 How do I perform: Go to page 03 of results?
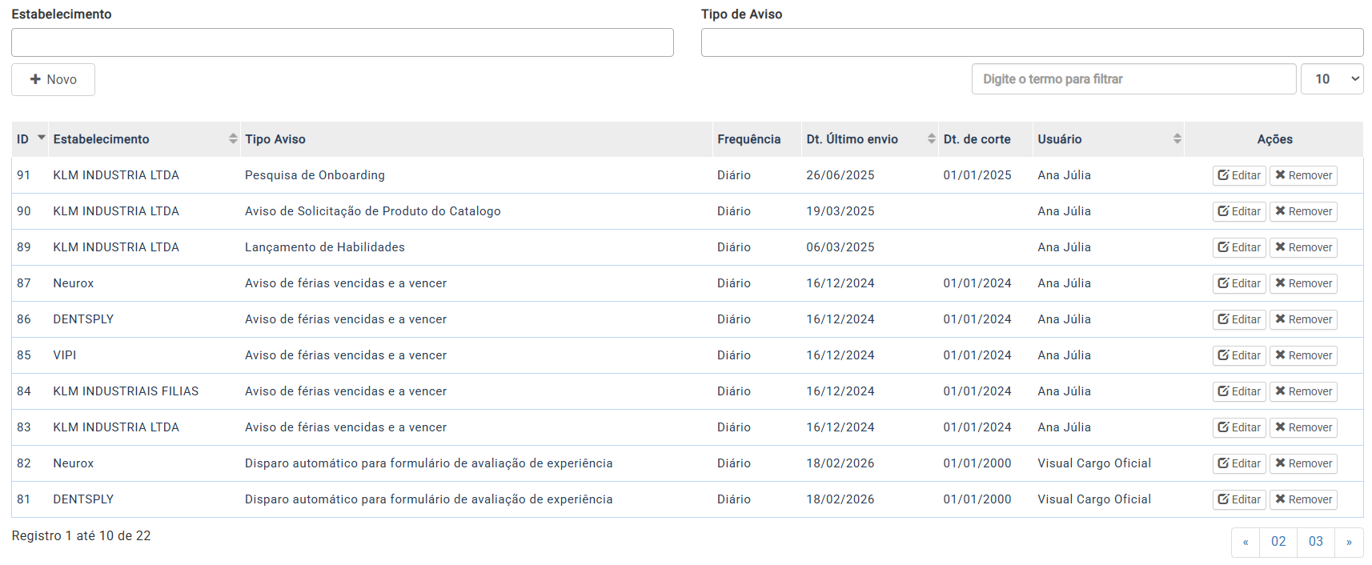tap(1315, 542)
